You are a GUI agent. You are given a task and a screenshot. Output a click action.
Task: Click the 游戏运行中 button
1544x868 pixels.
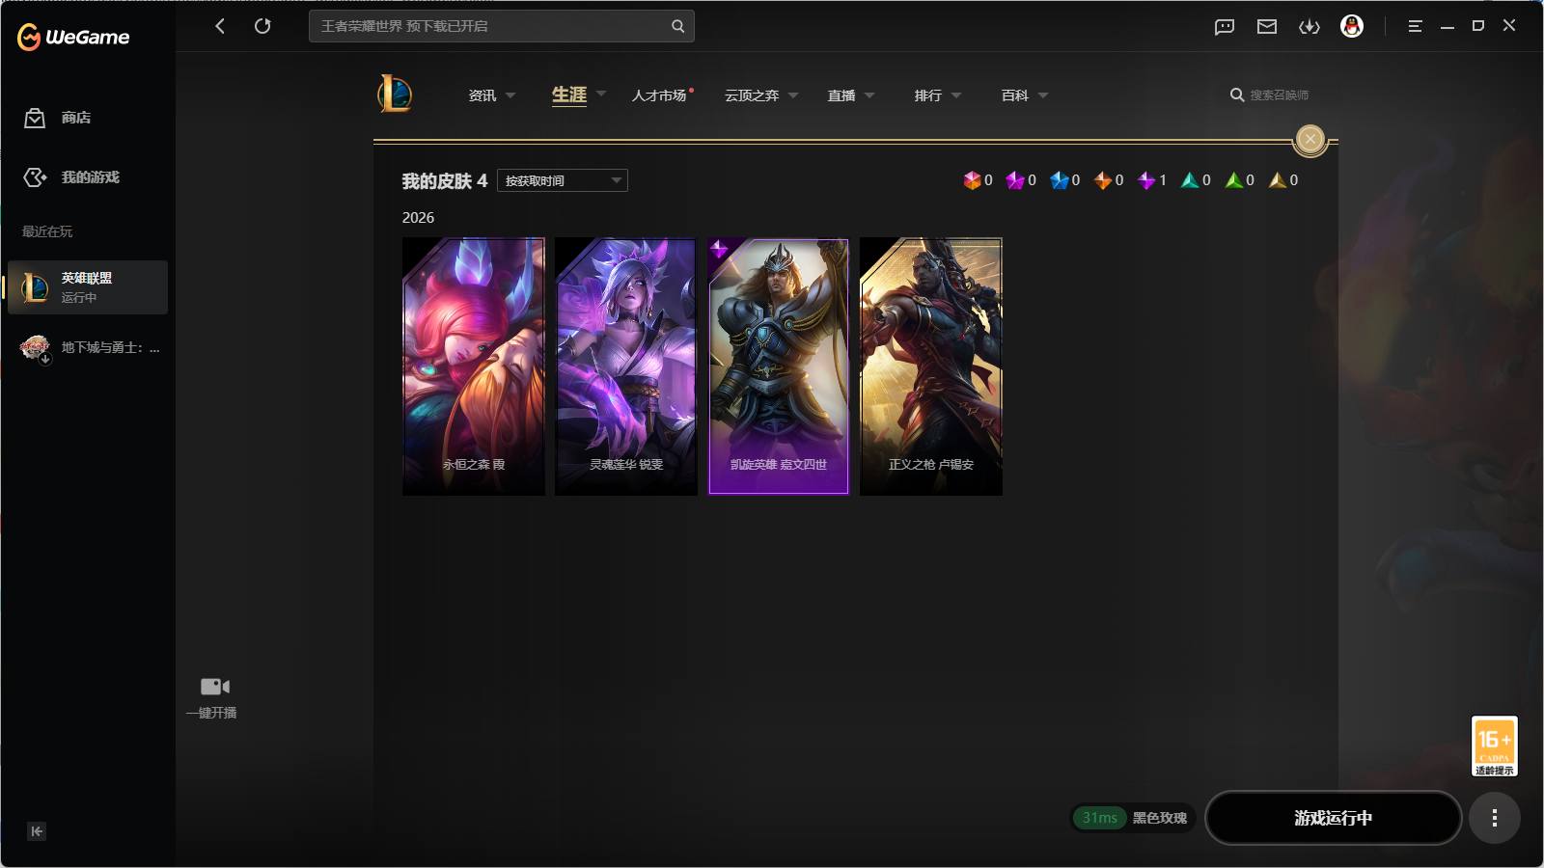point(1333,818)
